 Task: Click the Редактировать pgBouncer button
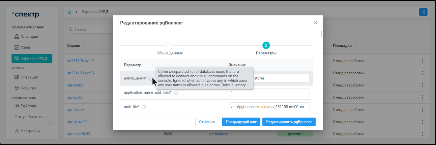pos(289,122)
